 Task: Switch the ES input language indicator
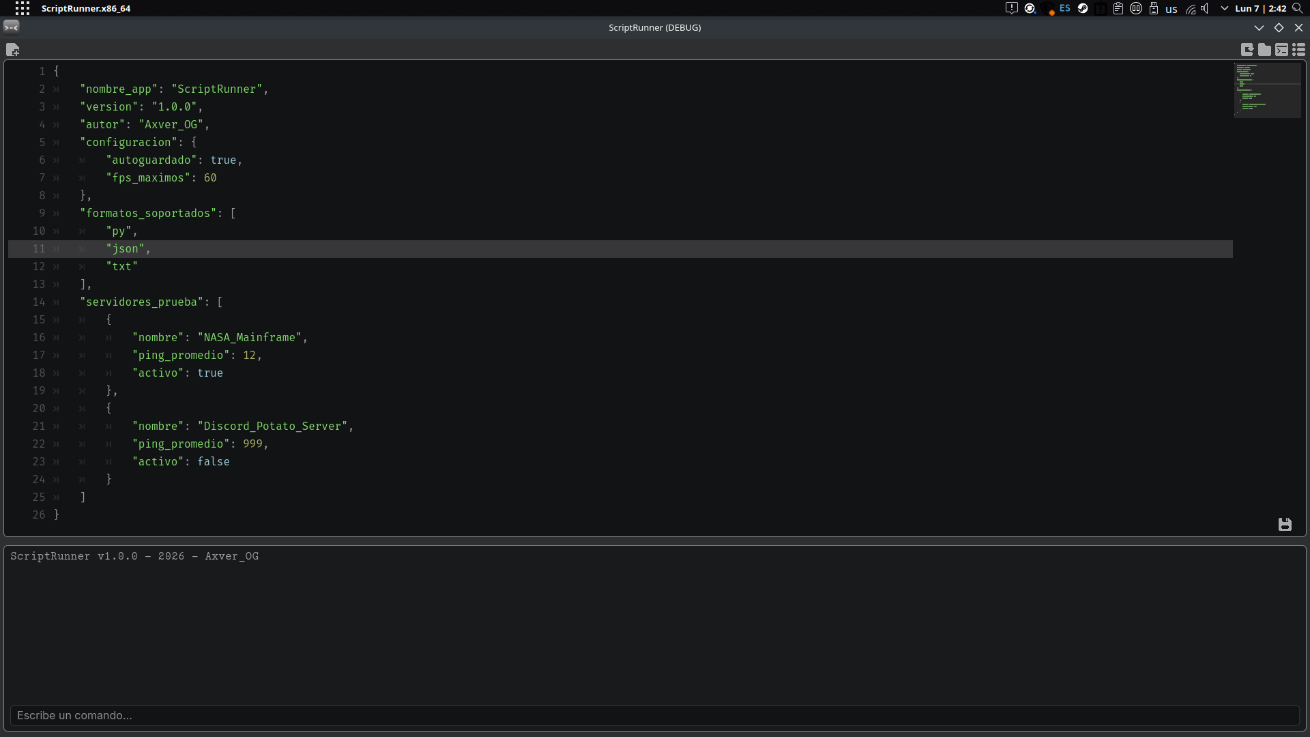click(1065, 9)
